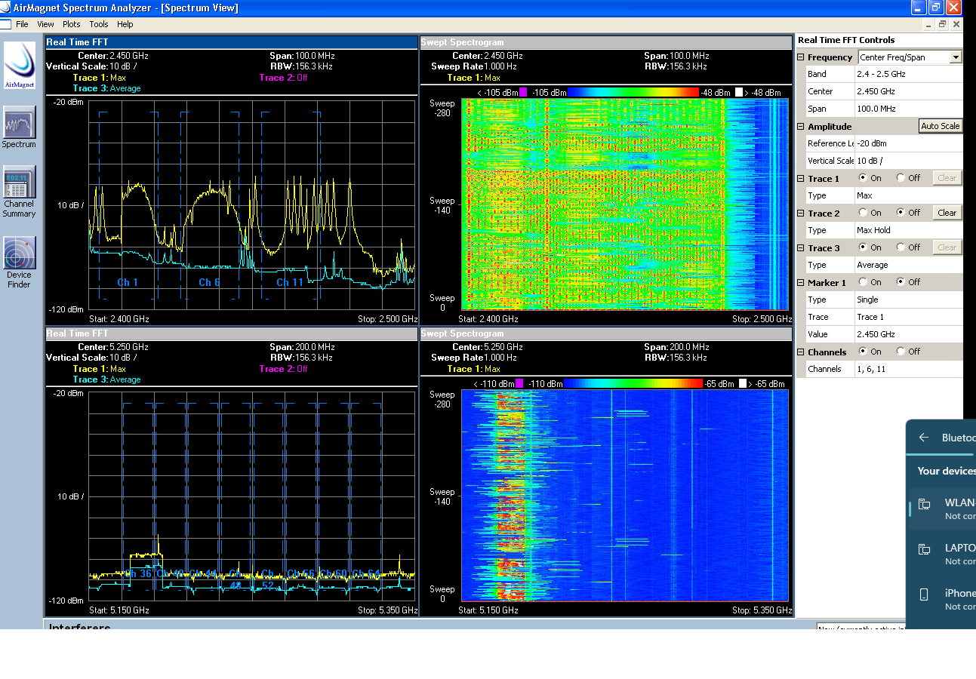Select the 200.0 MHz Swept Spectrogram title bar

tap(605, 333)
